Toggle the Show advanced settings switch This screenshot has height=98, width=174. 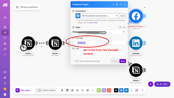[76, 61]
